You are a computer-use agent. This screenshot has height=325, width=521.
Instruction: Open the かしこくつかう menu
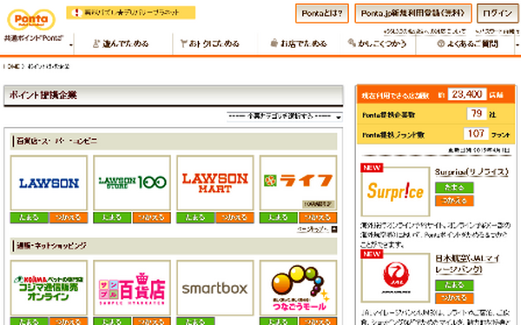(377, 43)
